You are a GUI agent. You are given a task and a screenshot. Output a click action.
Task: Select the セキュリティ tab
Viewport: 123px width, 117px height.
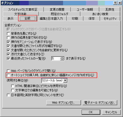pos(110,18)
